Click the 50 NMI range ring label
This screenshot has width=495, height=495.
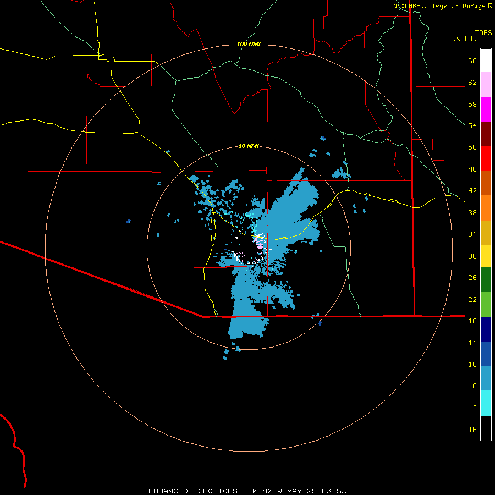[x=249, y=146]
